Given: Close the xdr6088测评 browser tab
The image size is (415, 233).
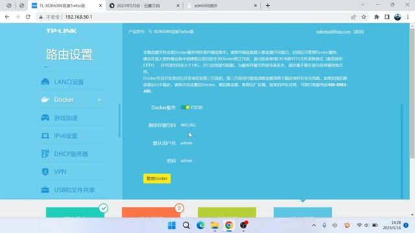Looking at the screenshot, I should tap(255, 6).
